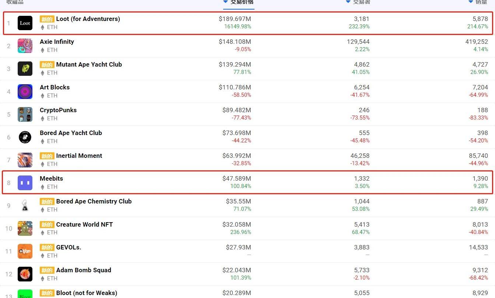Screen dimensions: 495x298
Task: Click the Art Blocks circular logo
Action: pyautogui.click(x=25, y=92)
